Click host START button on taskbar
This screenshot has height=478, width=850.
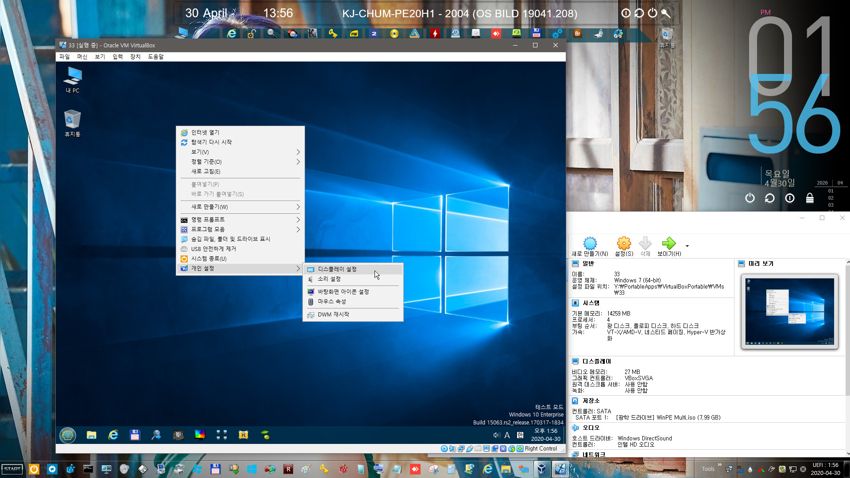(12, 469)
